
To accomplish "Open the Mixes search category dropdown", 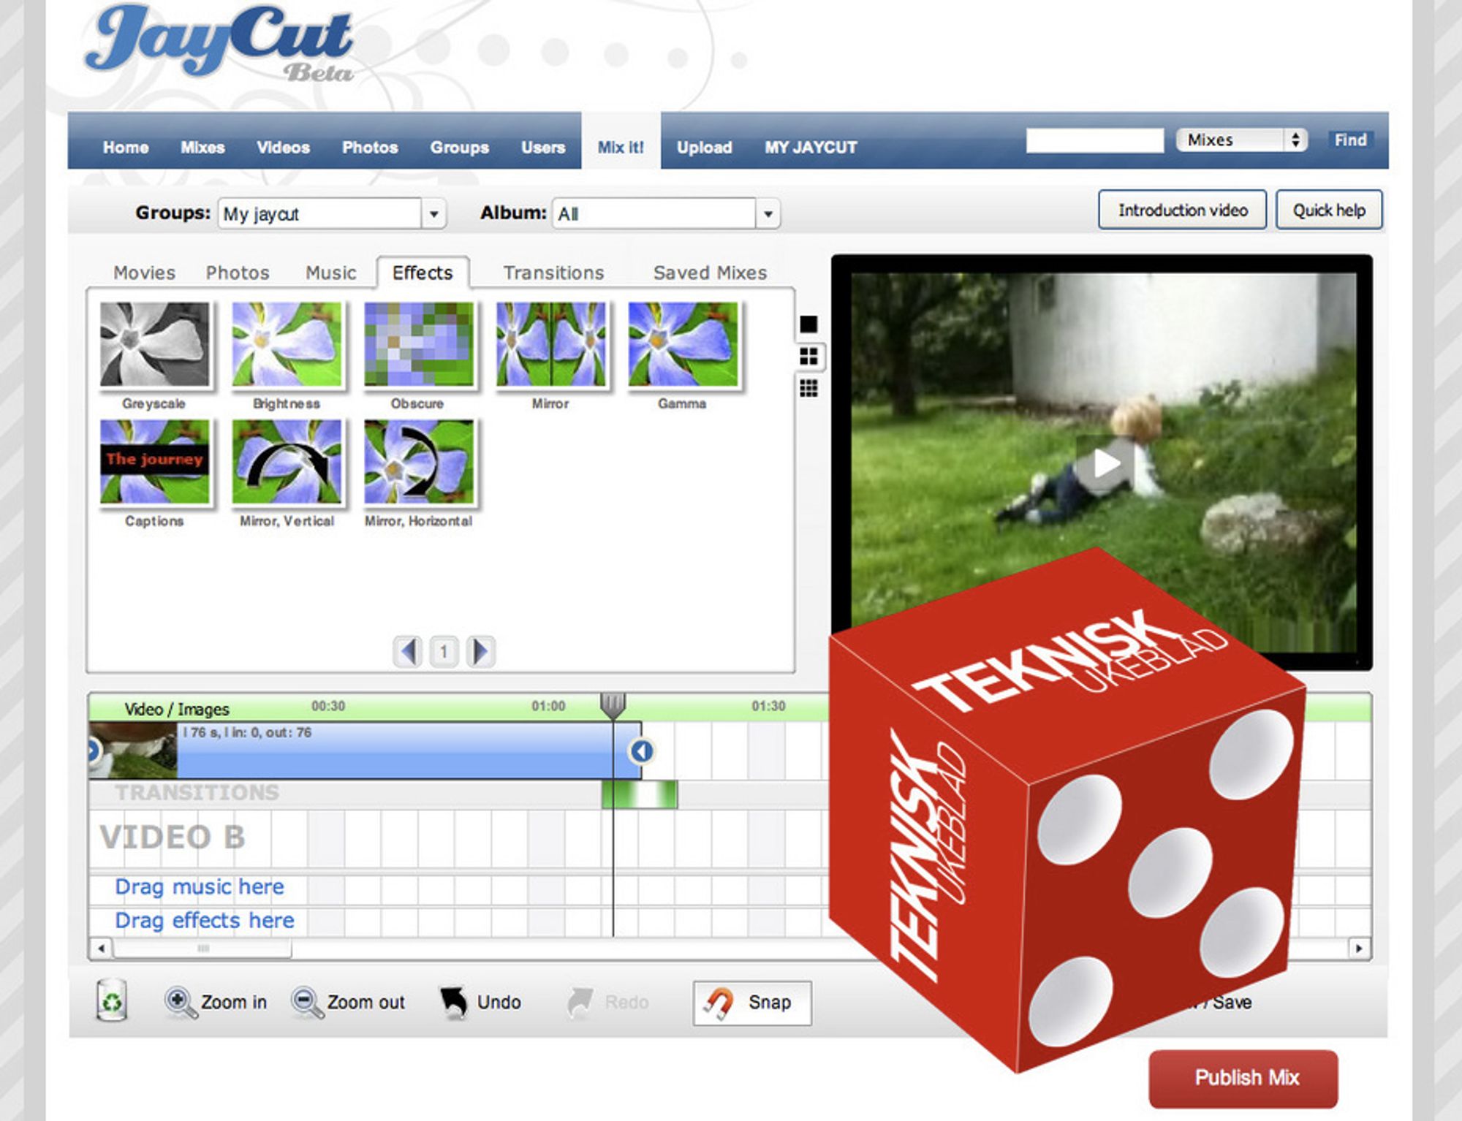I will pos(1241,140).
